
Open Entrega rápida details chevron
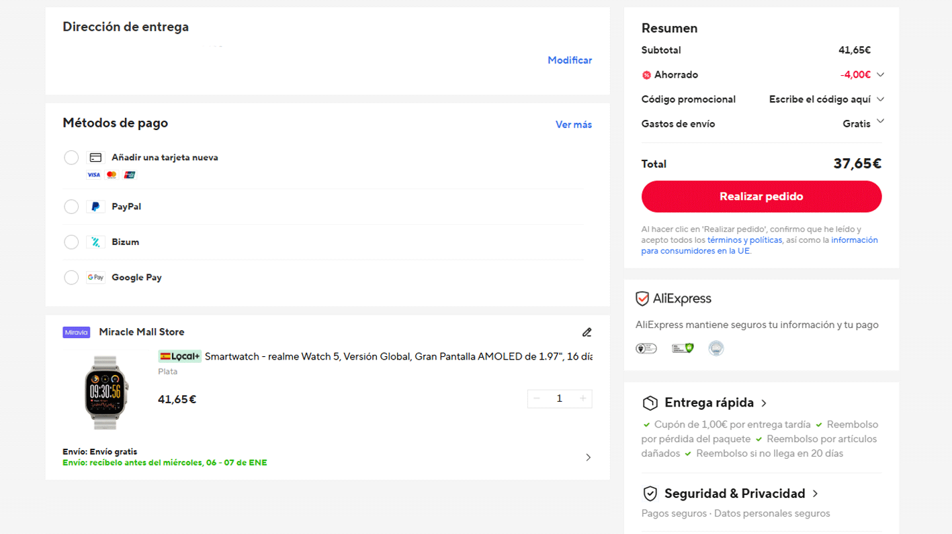[764, 403]
